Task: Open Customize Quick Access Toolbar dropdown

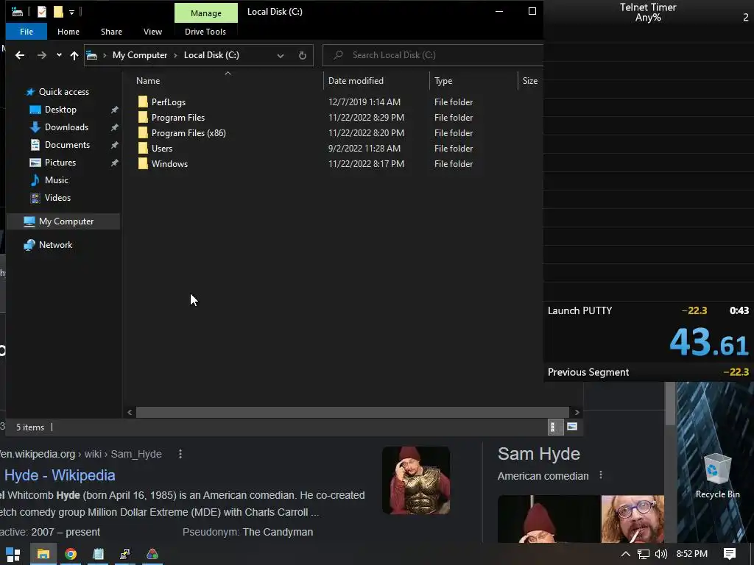Action: (71, 13)
